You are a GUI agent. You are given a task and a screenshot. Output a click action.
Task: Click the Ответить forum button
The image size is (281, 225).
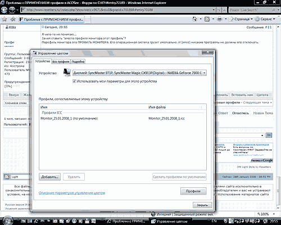click(x=241, y=113)
